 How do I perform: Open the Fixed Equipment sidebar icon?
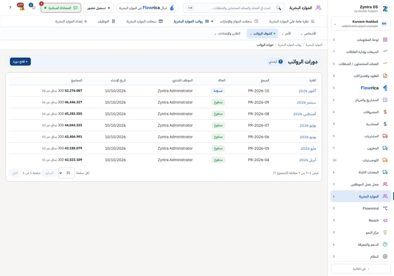click(x=385, y=172)
